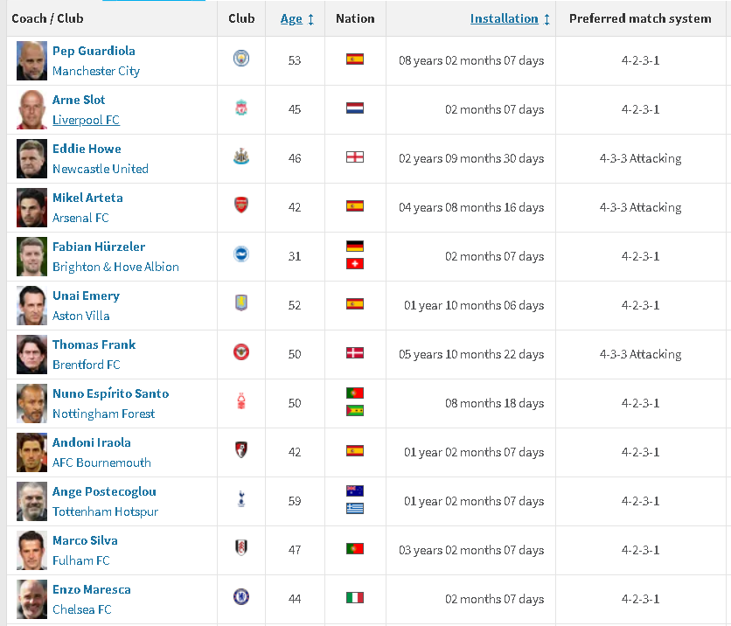Image resolution: width=731 pixels, height=626 pixels.
Task: Open Pep Guardiola's profile link
Action: [94, 51]
